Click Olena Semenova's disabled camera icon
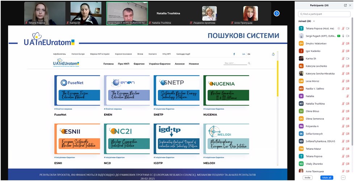The image size is (354, 181). click(x=348, y=118)
